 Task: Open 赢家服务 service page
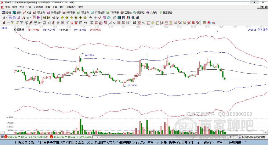click(x=166, y=13)
